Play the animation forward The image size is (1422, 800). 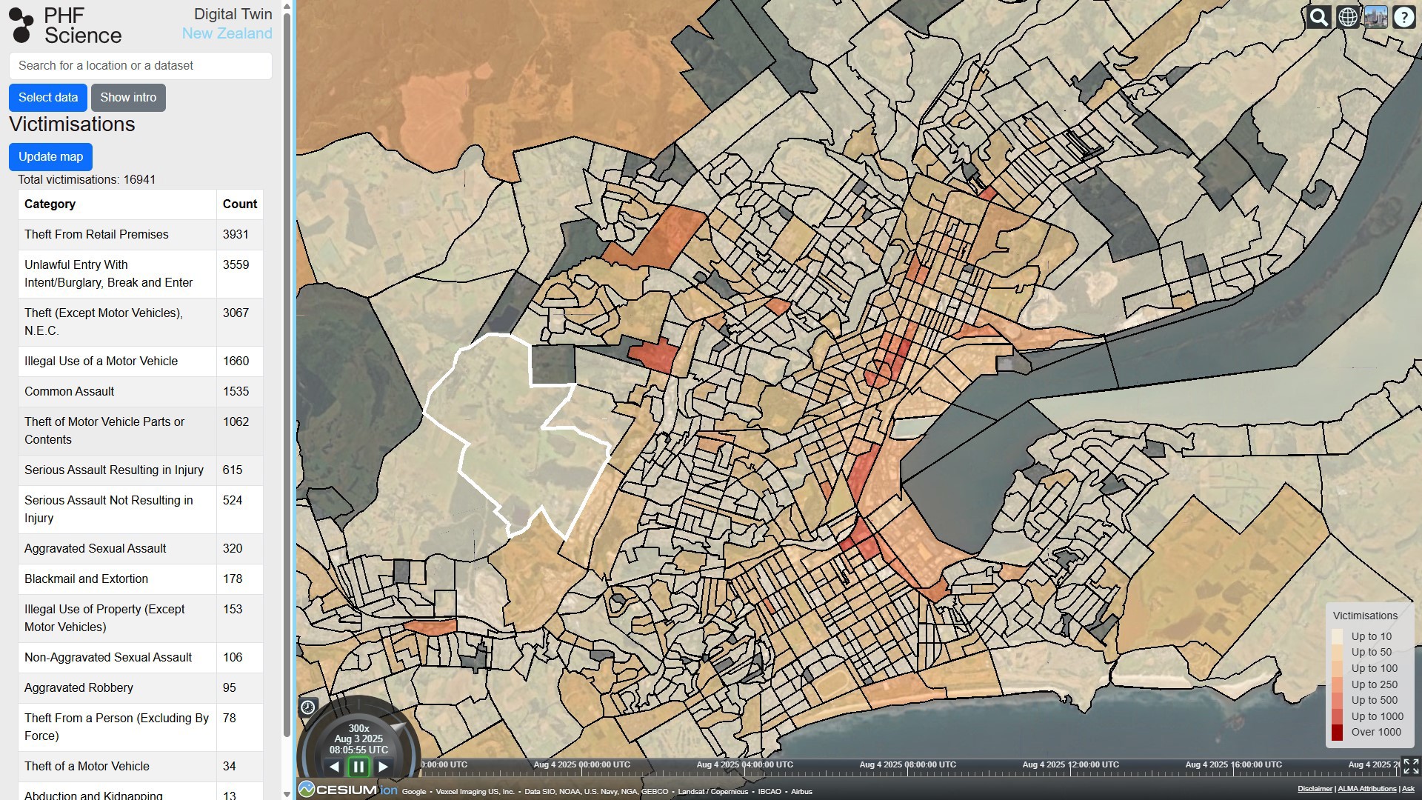tap(383, 767)
